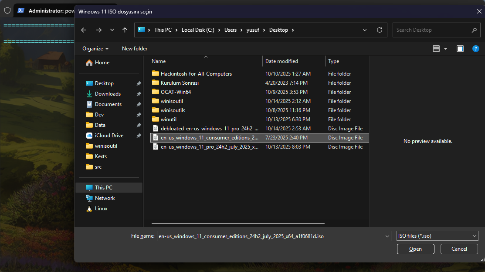This screenshot has height=272, width=485.
Task: Click Users in address breadcrumb
Action: tap(231, 30)
